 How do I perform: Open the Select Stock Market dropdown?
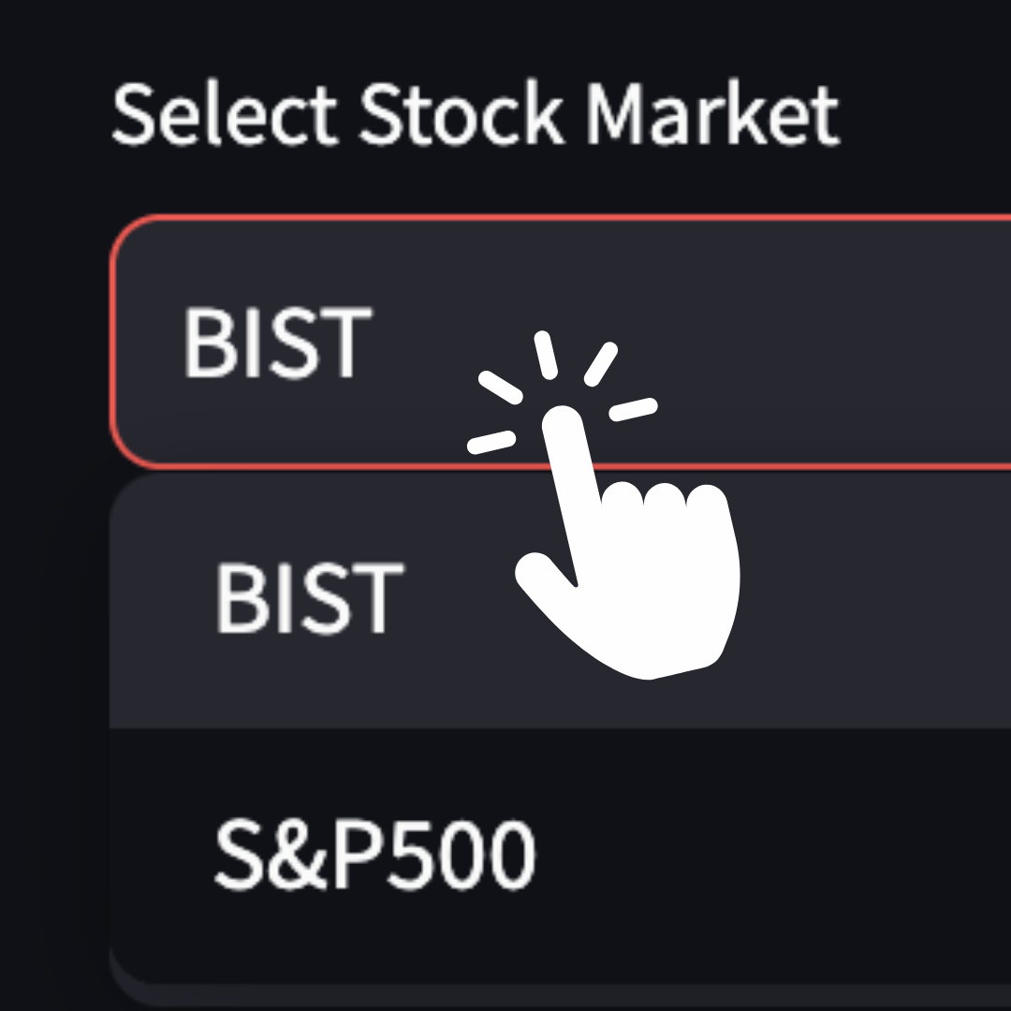(561, 341)
